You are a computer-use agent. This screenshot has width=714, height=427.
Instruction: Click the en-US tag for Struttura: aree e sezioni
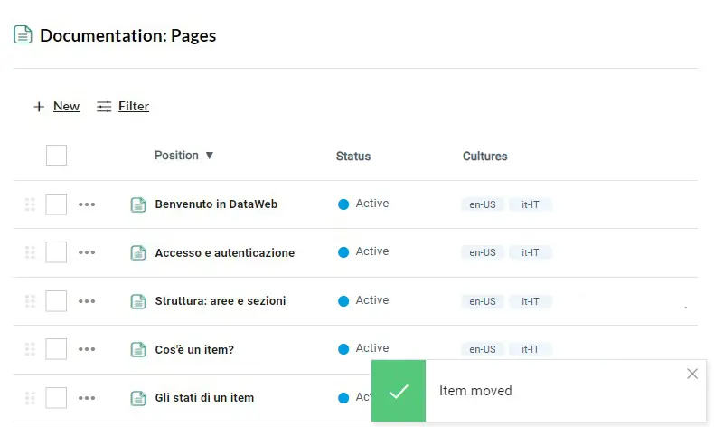pos(483,301)
